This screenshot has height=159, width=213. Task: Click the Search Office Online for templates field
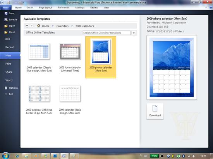click(106, 33)
